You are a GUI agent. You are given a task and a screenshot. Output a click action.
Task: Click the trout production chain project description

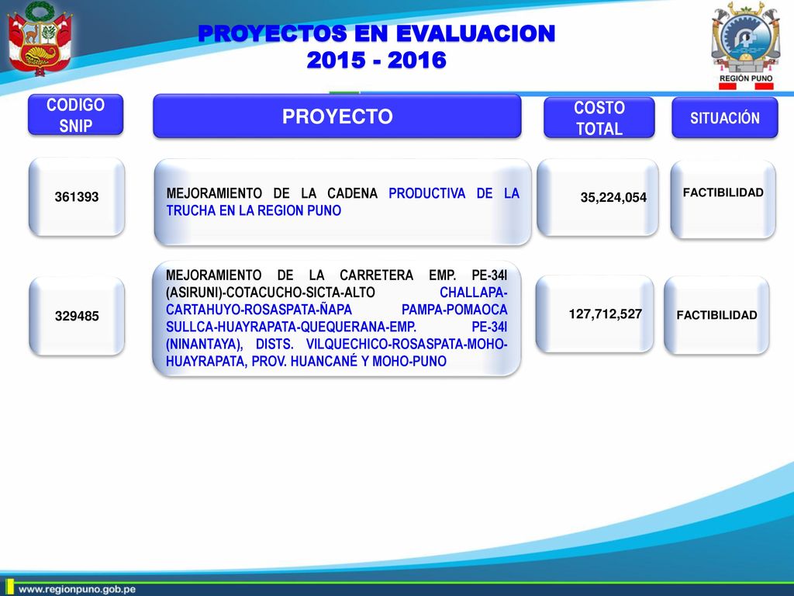(x=343, y=202)
